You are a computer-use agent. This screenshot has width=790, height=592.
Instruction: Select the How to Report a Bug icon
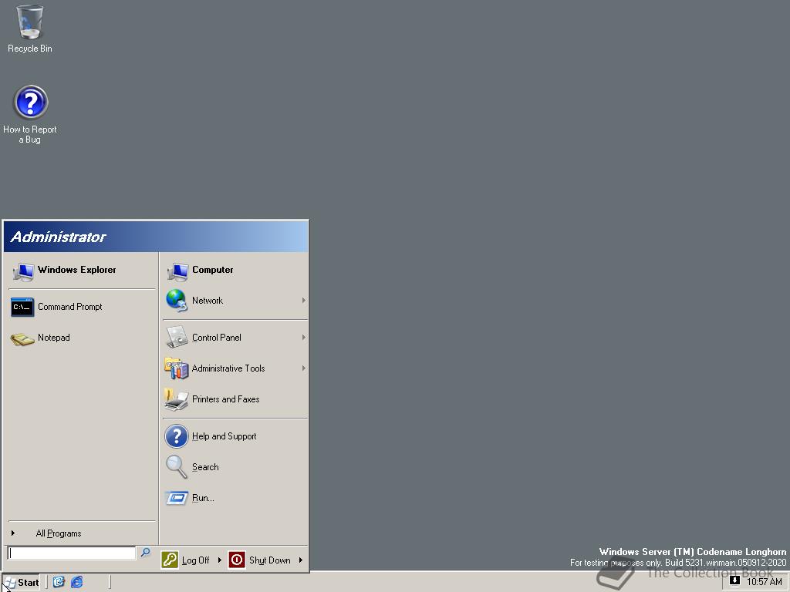(x=30, y=115)
